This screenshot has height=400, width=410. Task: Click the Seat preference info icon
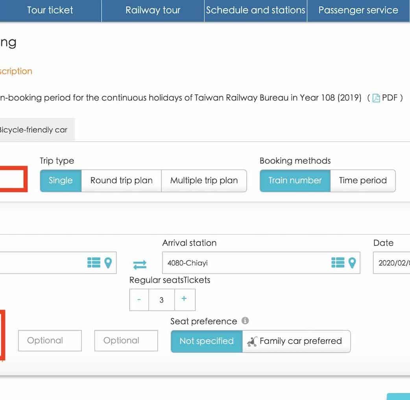click(x=245, y=321)
